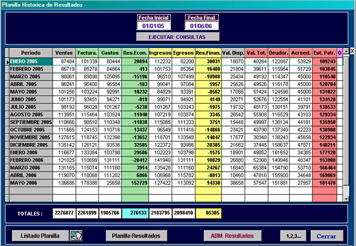Click the small X beside the grid scrollbar
This screenshot has width=356, height=246.
click(x=352, y=51)
